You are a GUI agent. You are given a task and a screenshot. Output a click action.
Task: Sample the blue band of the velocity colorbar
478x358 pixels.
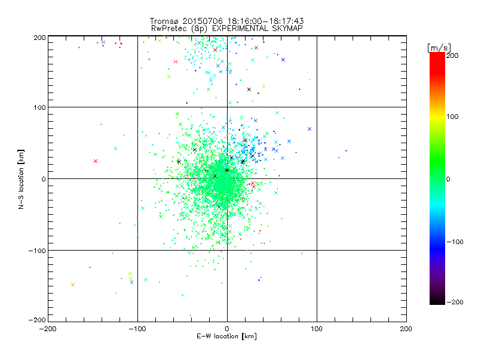point(437,243)
